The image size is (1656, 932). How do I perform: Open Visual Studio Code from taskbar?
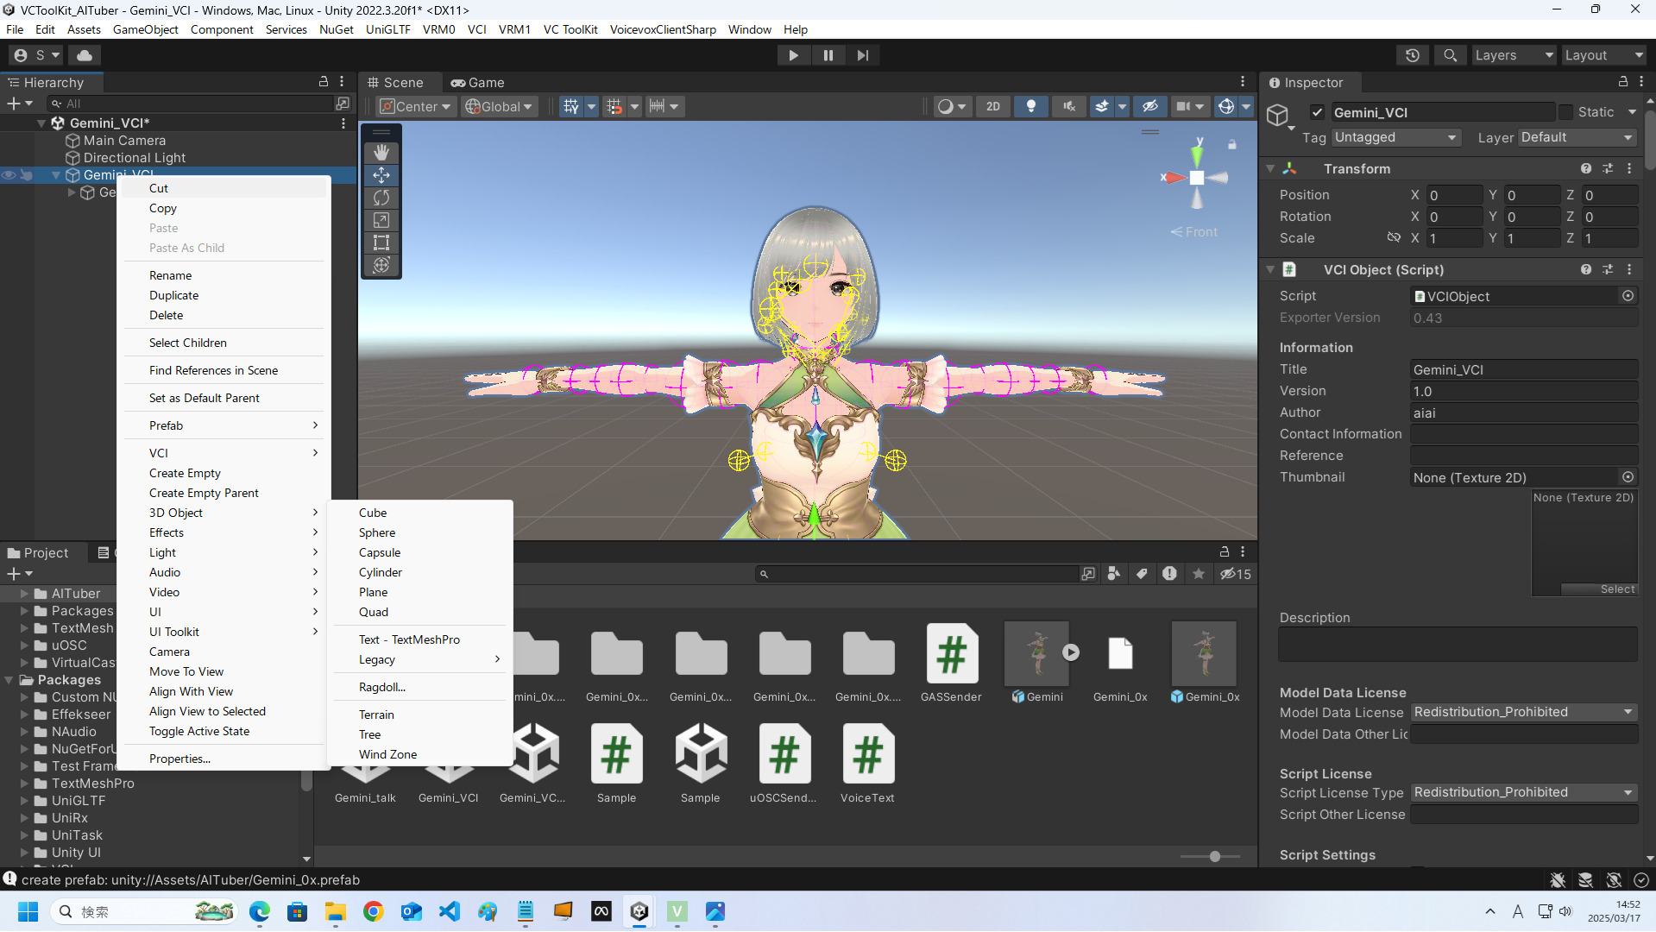[x=450, y=911]
